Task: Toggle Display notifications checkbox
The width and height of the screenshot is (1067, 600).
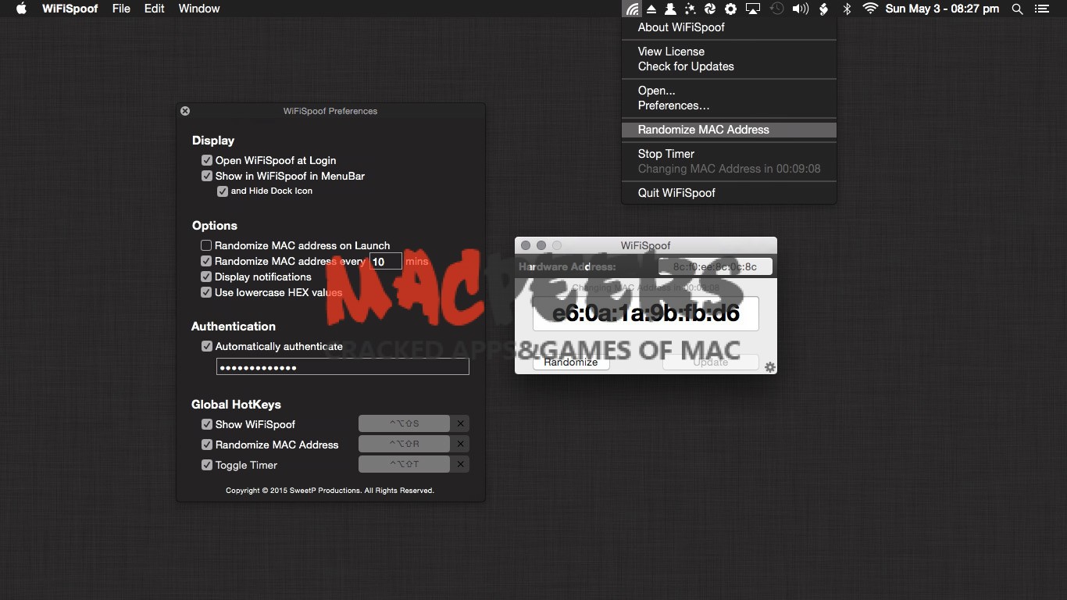Action: tap(206, 277)
